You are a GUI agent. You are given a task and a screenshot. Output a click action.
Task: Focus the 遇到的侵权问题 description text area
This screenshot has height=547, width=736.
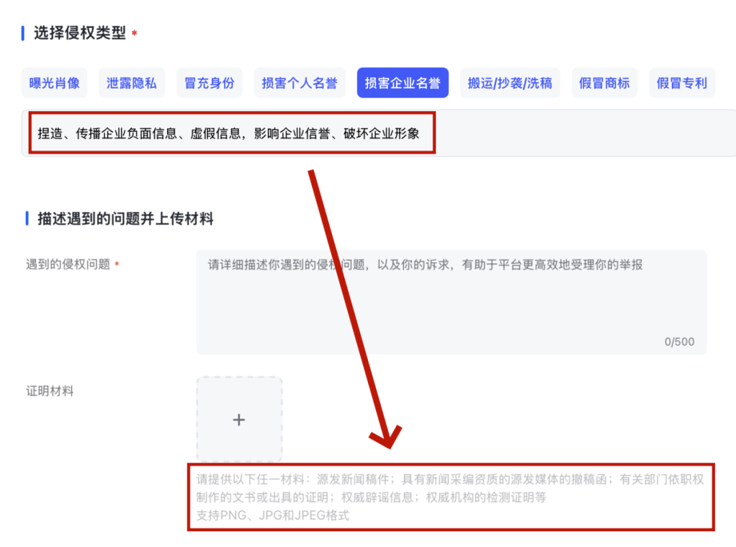450,307
